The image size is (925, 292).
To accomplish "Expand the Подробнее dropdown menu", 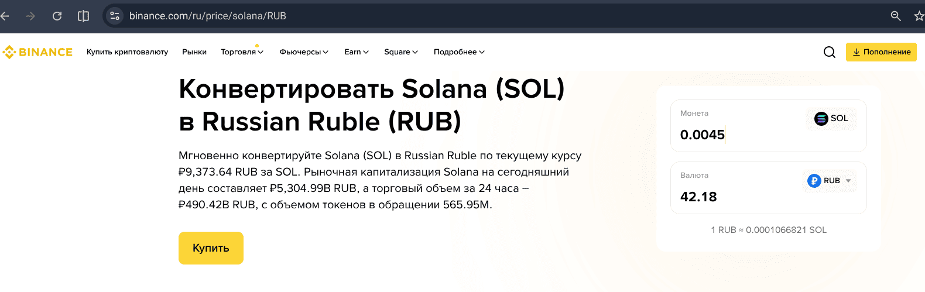I will click(459, 52).
